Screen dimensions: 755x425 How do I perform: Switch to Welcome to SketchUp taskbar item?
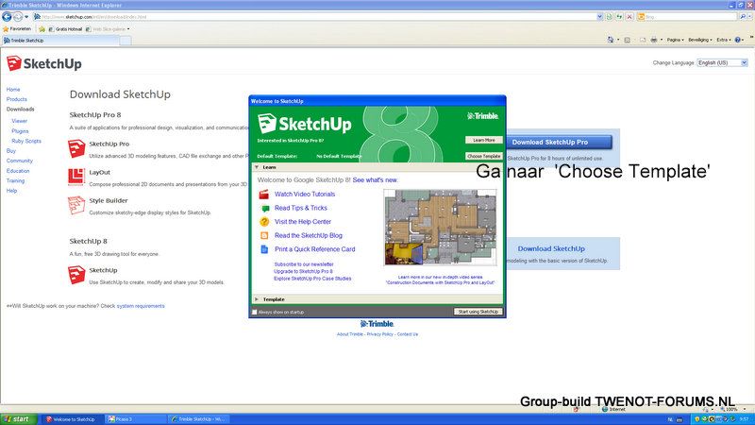pos(72,419)
